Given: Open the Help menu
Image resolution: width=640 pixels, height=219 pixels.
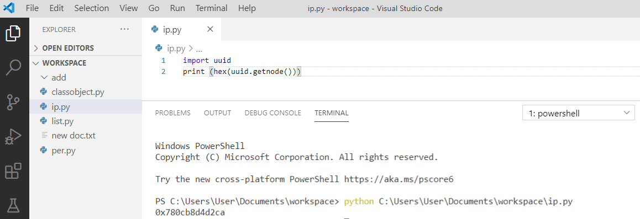Looking at the screenshot, I should pyautogui.click(x=247, y=8).
